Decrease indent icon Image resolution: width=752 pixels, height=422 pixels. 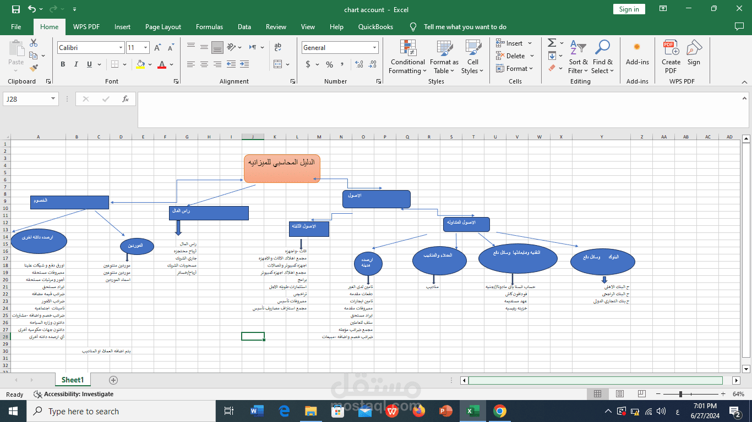(231, 64)
